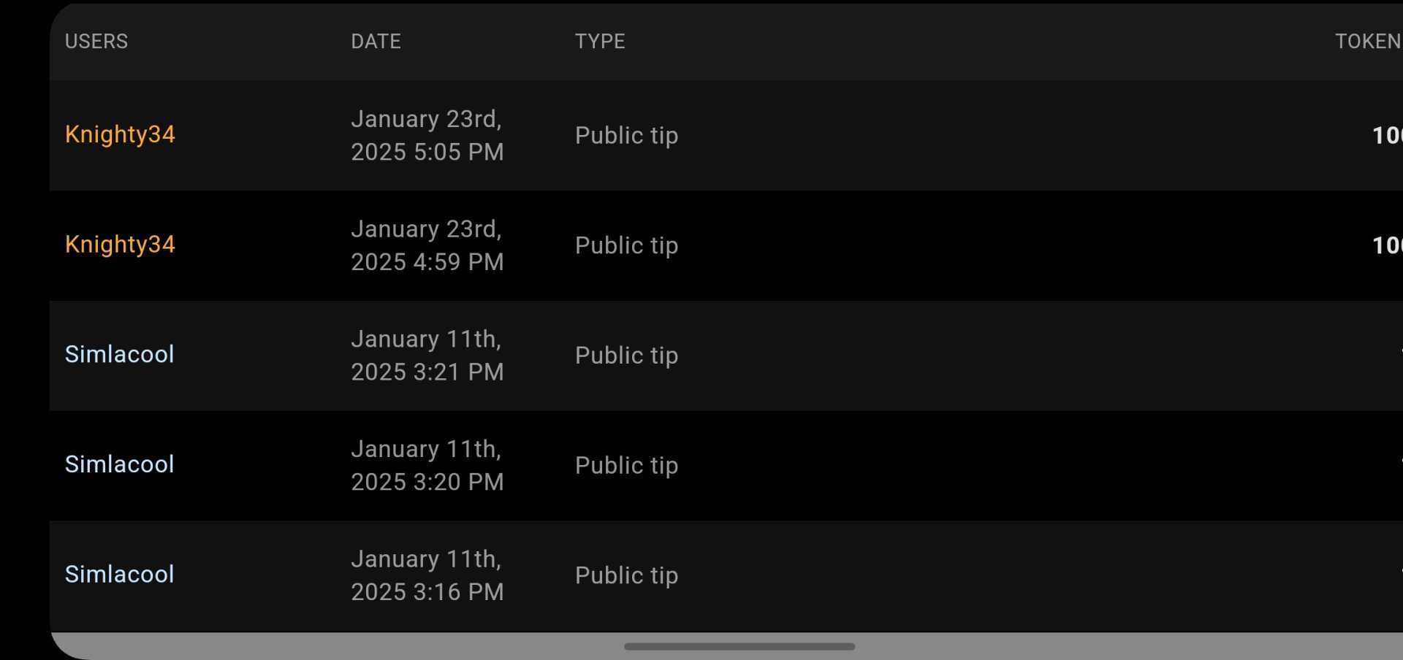Select the January 11th 3:21 PM date cell

(x=427, y=356)
